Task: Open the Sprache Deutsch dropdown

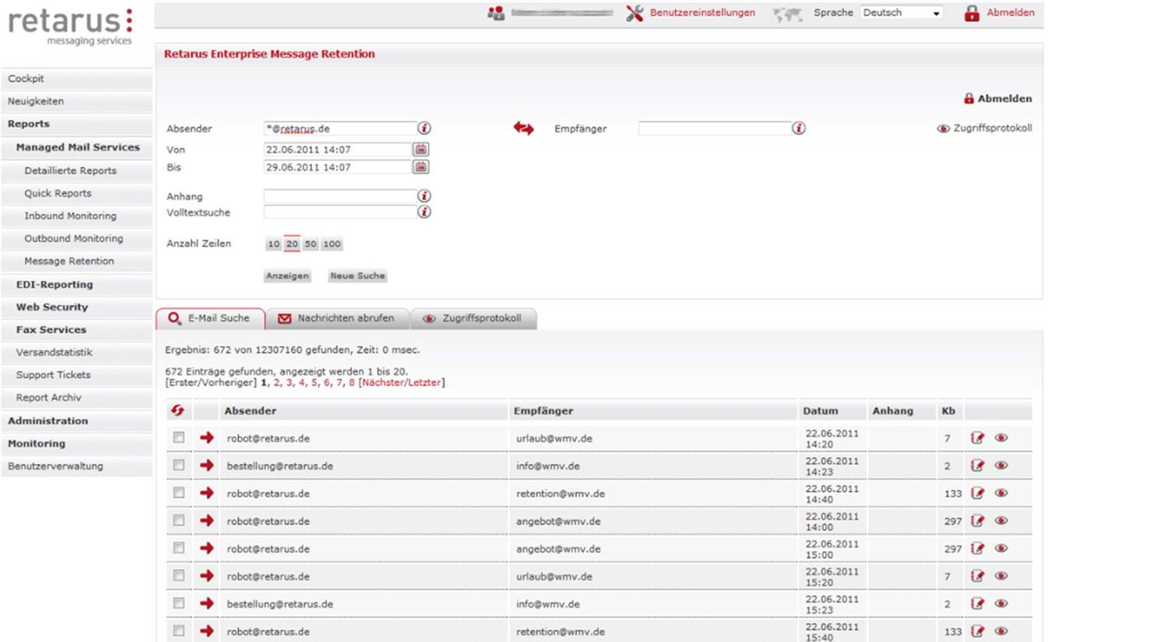Action: (902, 12)
